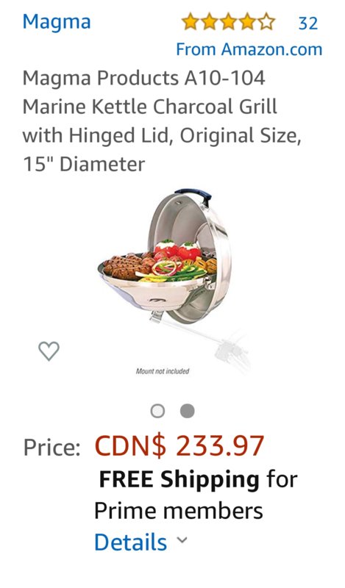The width and height of the screenshot is (345, 588).
Task: Expand the chevron beside Details
Action: 182,540
